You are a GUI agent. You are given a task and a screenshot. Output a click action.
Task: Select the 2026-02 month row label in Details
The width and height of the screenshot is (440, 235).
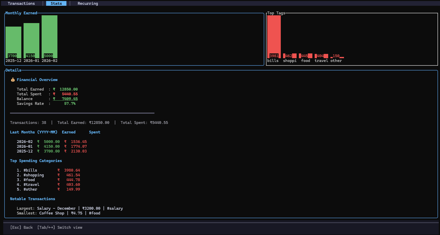[x=25, y=142]
